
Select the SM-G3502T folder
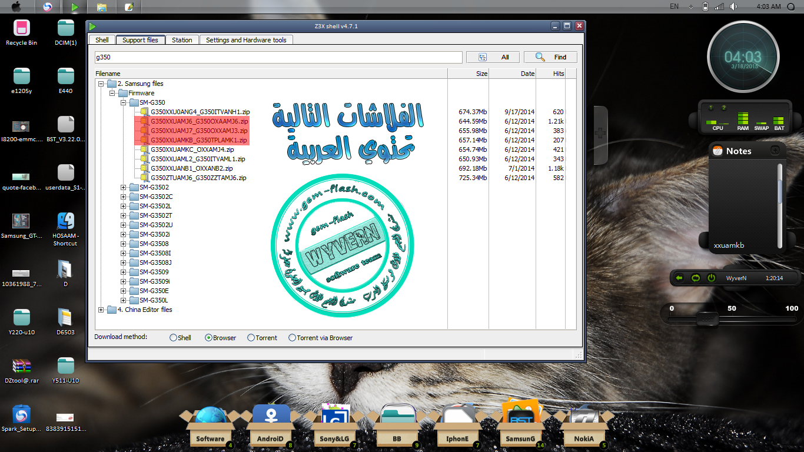156,215
